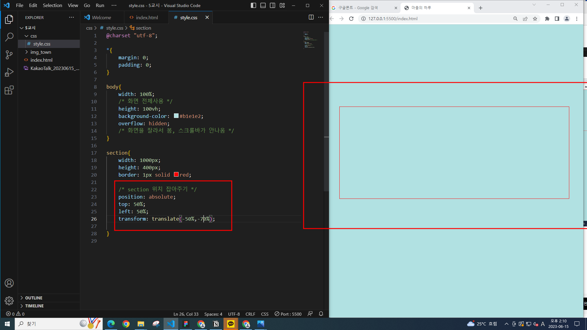
Task: Expand the OUTLINE section
Action: 34,298
